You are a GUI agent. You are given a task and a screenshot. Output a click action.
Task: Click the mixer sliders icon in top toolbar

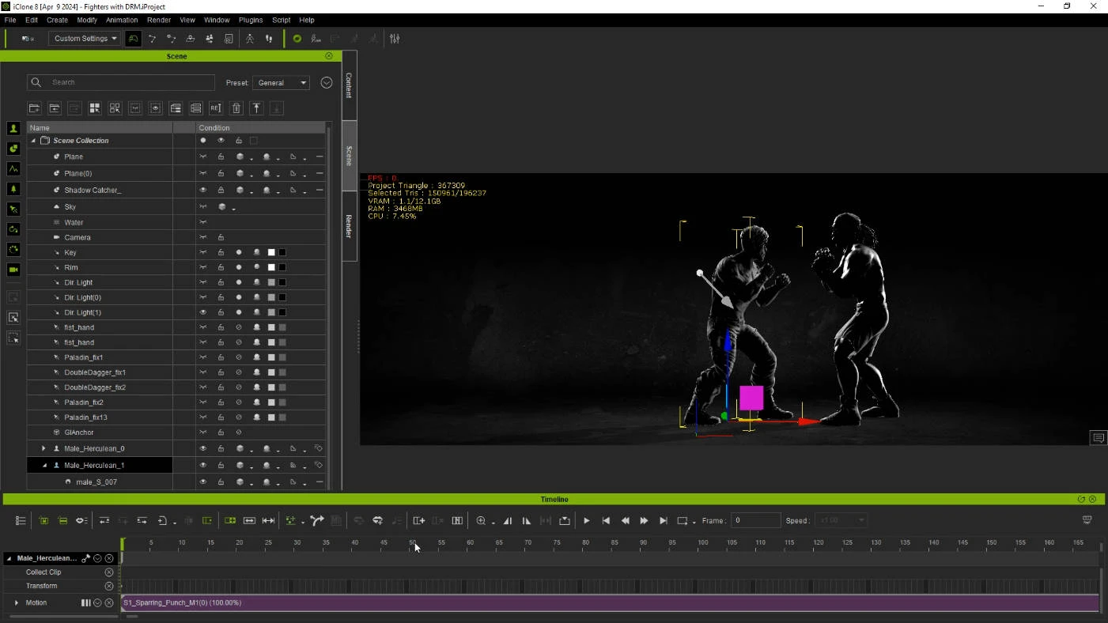tap(395, 39)
